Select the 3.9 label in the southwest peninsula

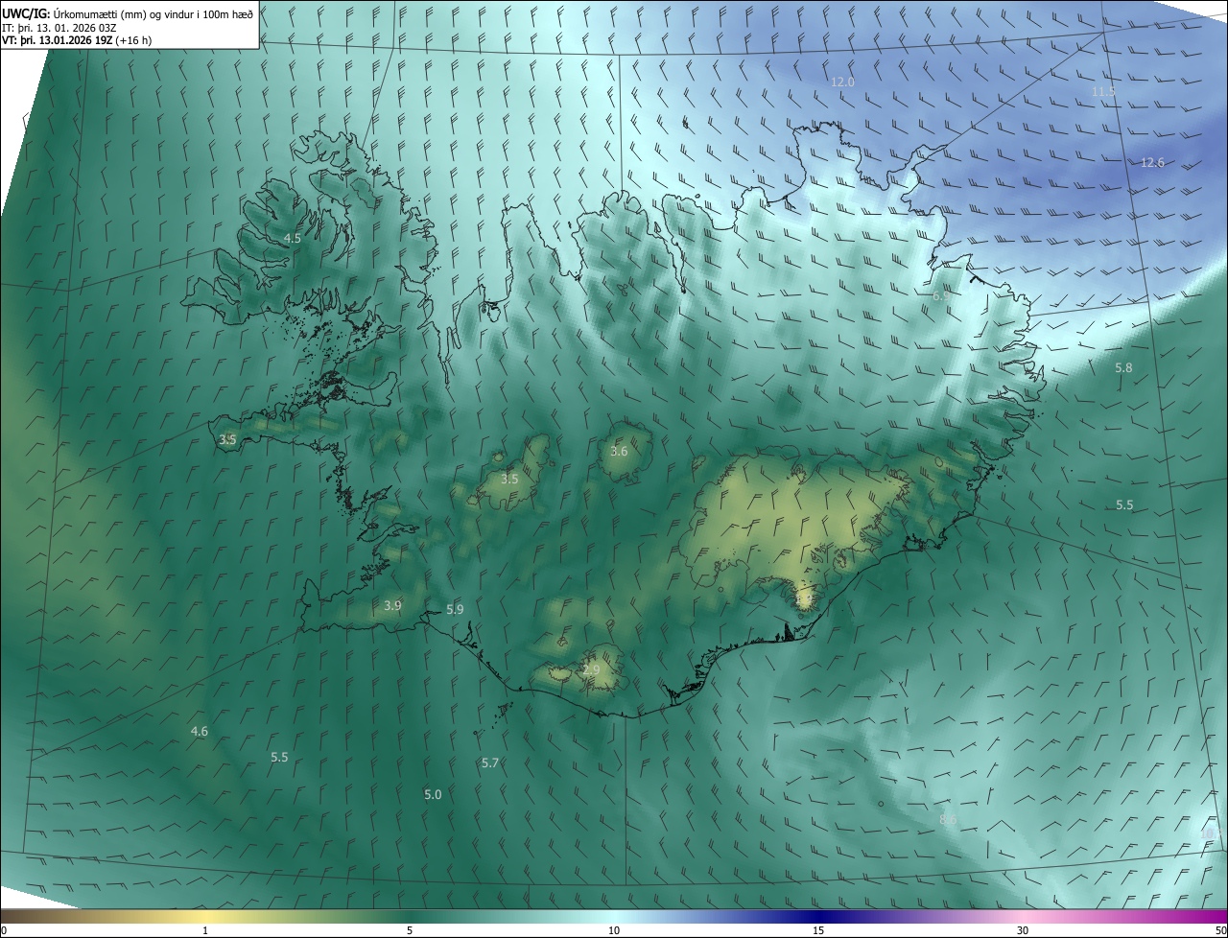point(392,605)
